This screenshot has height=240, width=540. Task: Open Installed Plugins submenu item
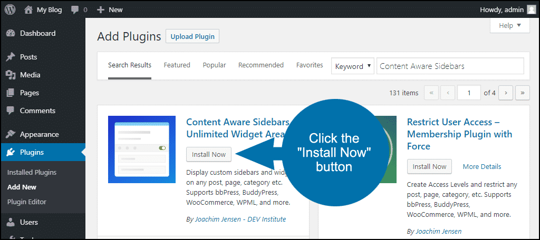click(x=32, y=173)
